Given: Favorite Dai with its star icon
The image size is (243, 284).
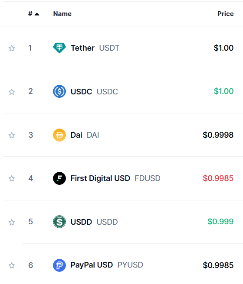Looking at the screenshot, I should pyautogui.click(x=12, y=135).
